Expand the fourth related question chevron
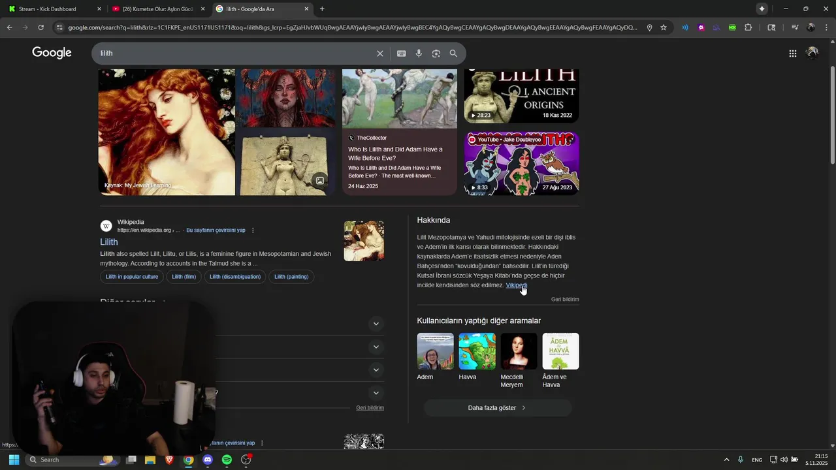Viewport: 836px width, 470px height. coord(376,393)
